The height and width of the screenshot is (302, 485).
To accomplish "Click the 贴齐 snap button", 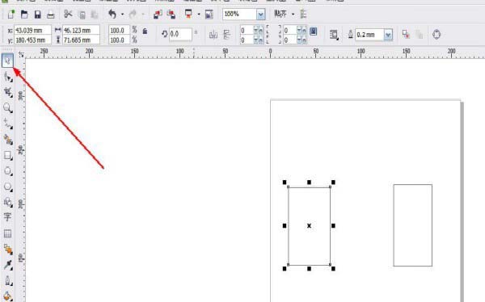I will (x=280, y=14).
